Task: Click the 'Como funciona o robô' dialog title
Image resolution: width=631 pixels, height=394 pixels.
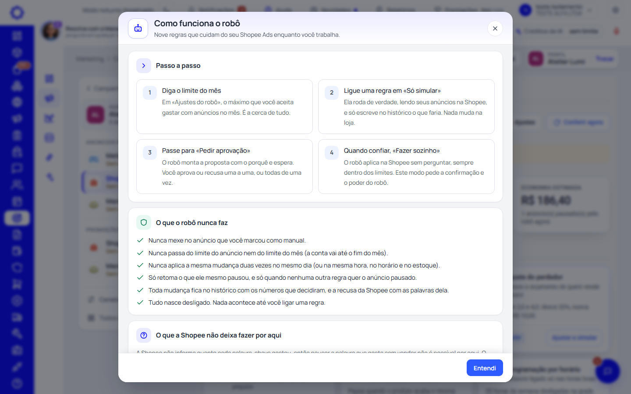Action: [197, 24]
